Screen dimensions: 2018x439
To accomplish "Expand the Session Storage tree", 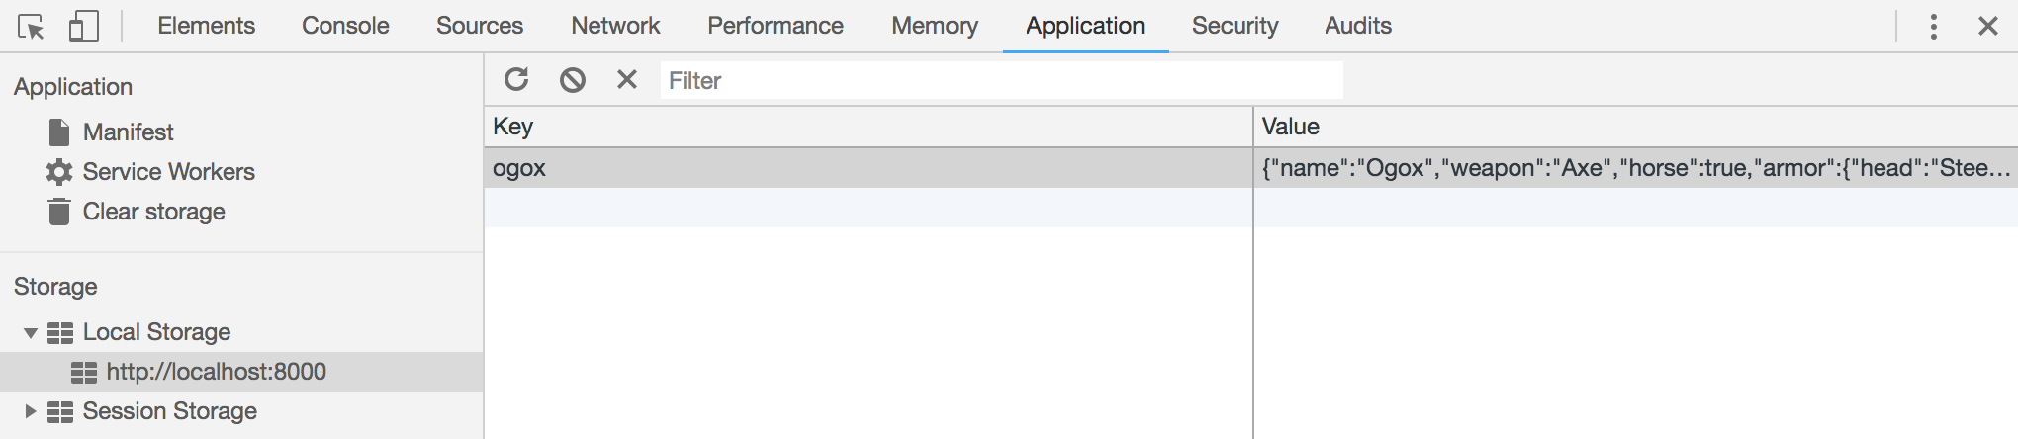I will point(31,411).
